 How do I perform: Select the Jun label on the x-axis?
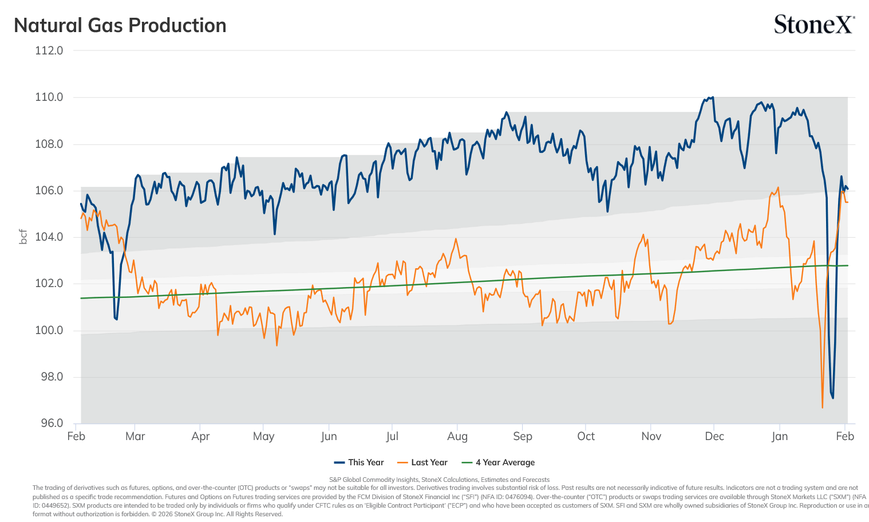coord(329,436)
